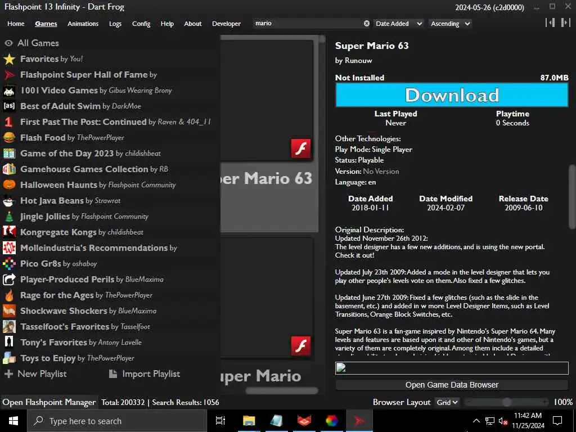Create a New Playlist
576x432 pixels.
click(35, 374)
